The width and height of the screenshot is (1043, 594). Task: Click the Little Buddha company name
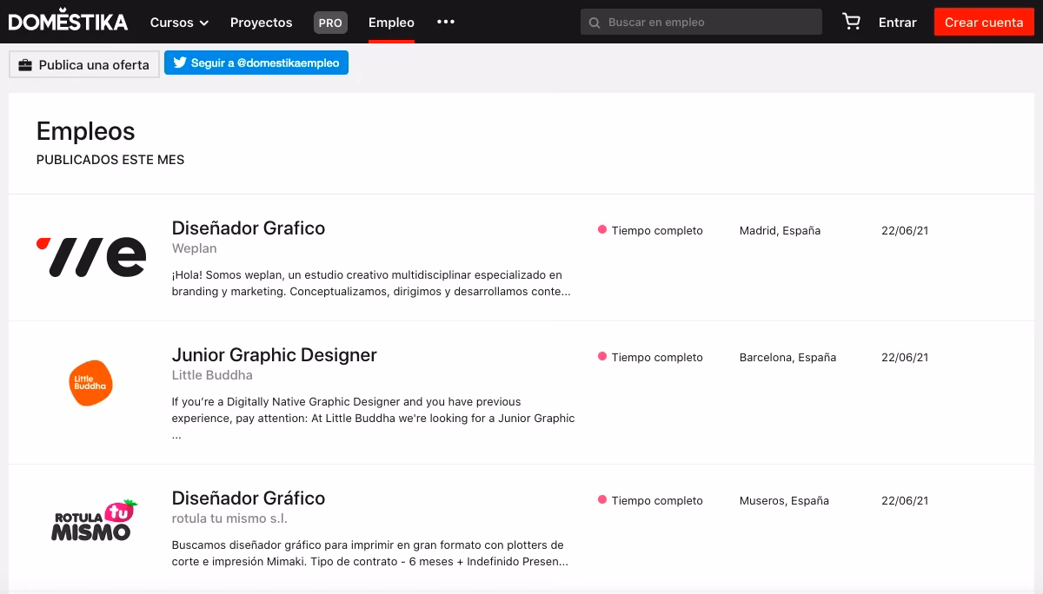coord(212,375)
